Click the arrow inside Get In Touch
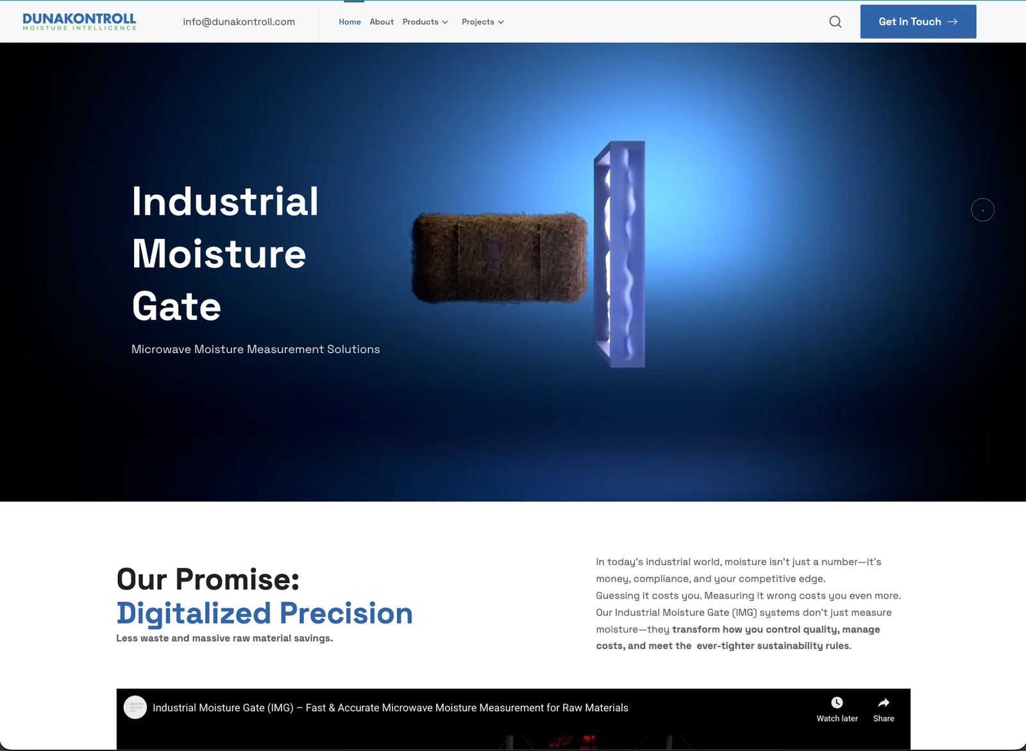 click(953, 22)
